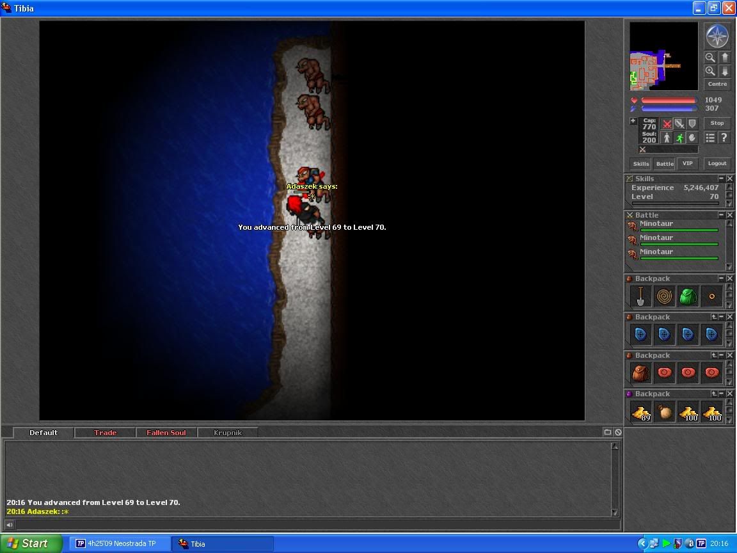Click the first Minotaur in the Battle list
737x553 pixels.
[673, 225]
